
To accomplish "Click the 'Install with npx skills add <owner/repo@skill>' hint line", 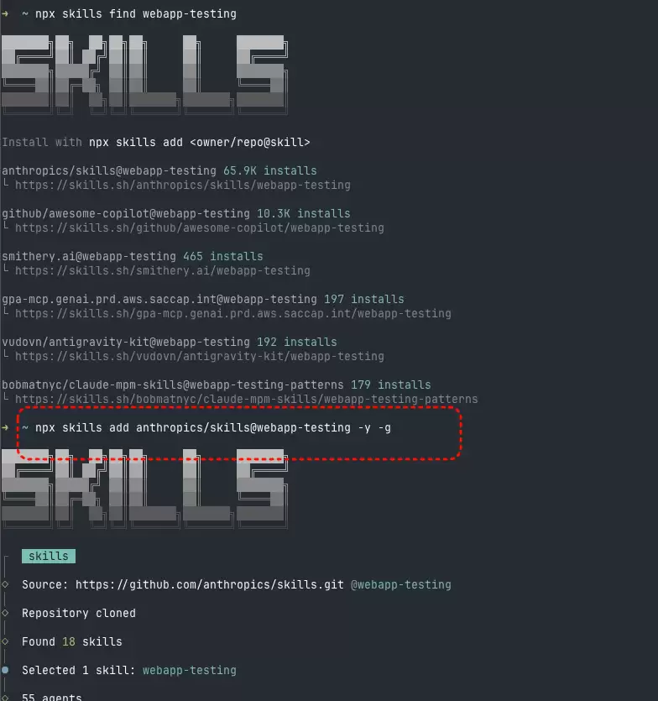I will 156,142.
